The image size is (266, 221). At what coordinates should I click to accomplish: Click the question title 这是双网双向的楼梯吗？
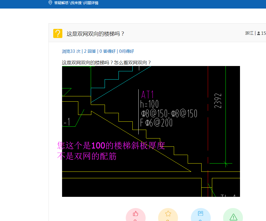[95, 34]
